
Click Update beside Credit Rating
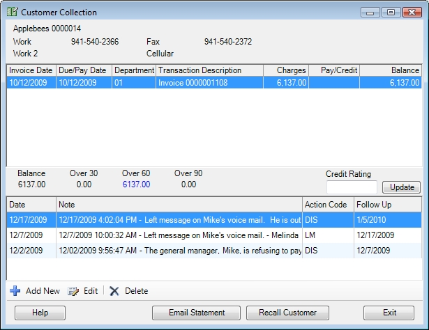[400, 187]
